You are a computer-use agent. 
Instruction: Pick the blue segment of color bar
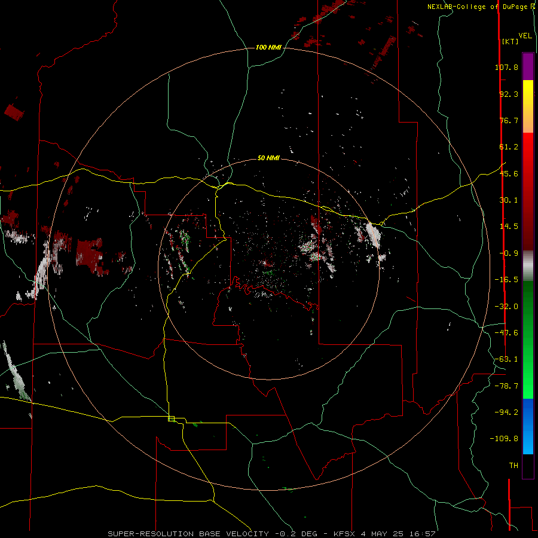[528, 426]
